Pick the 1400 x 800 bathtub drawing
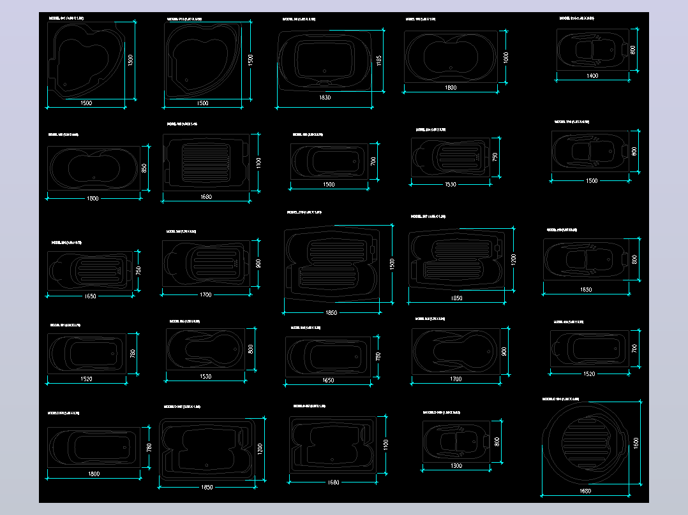Screen dimensions: 688x515 point(593,50)
